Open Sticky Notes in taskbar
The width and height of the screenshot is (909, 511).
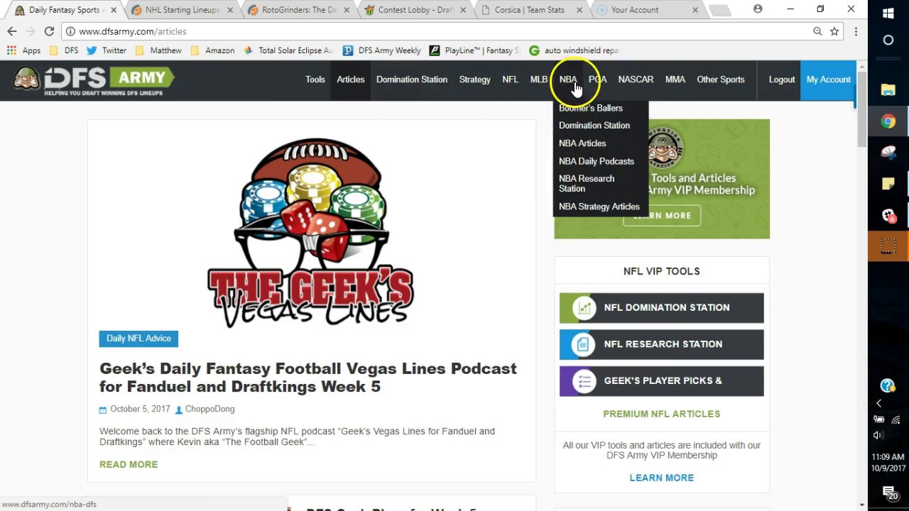888,184
